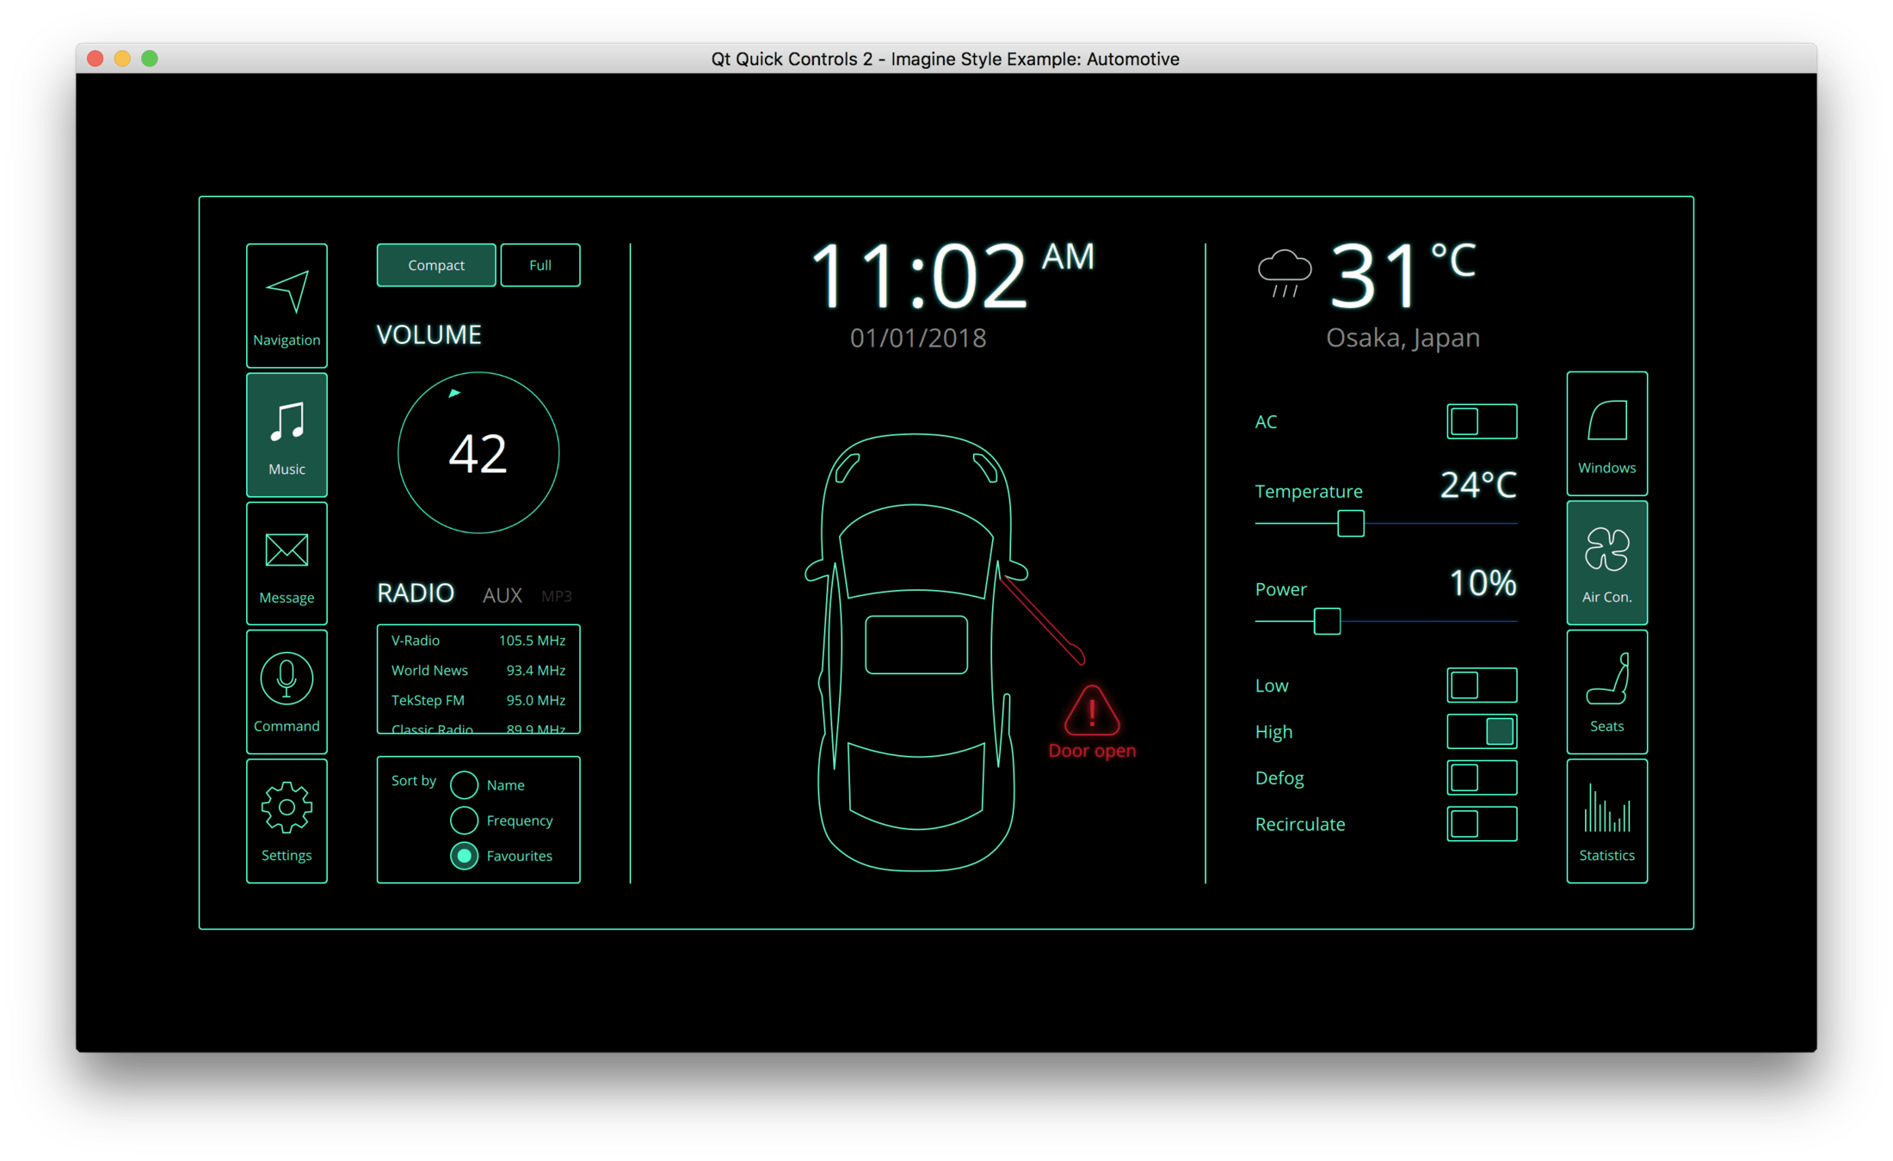This screenshot has width=1893, height=1161.
Task: Toggle the AC switch on
Action: coord(1481,421)
